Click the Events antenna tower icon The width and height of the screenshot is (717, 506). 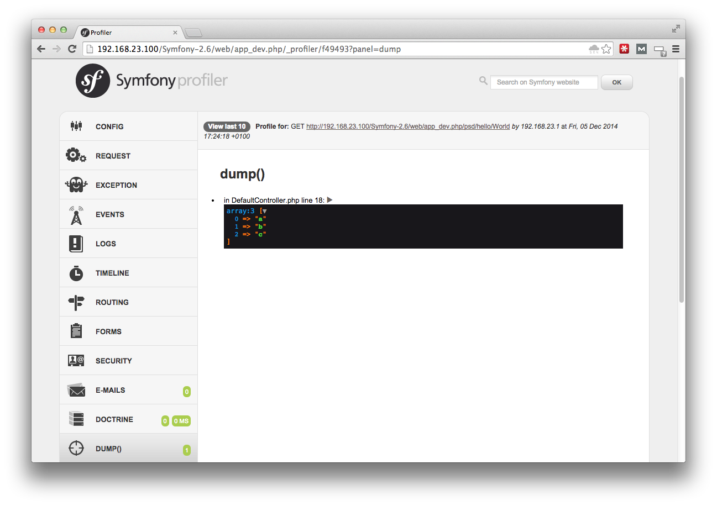(76, 214)
